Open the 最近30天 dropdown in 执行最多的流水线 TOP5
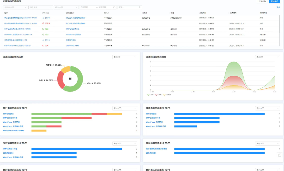 (125, 108)
